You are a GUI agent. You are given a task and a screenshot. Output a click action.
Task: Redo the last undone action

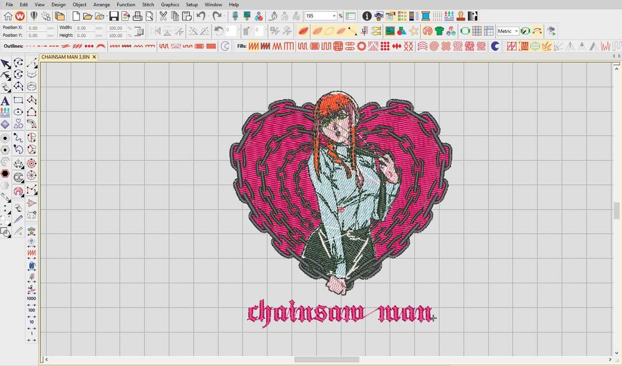click(217, 16)
